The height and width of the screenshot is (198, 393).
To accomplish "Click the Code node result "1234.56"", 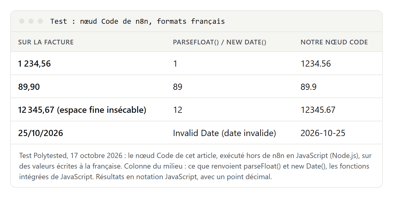I will coord(316,64).
